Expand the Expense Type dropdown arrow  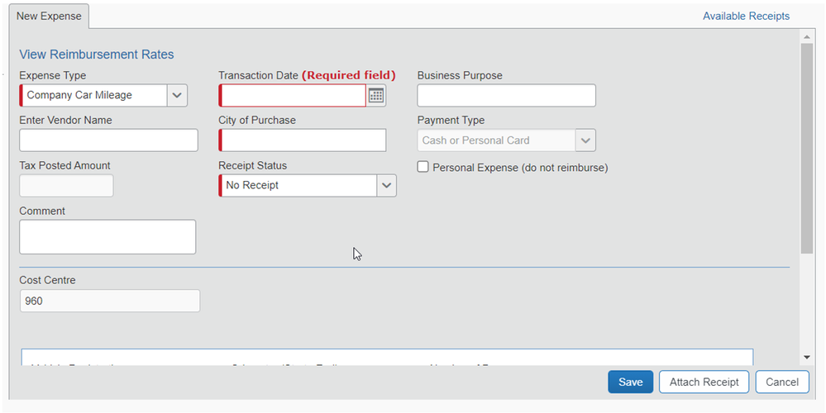177,95
